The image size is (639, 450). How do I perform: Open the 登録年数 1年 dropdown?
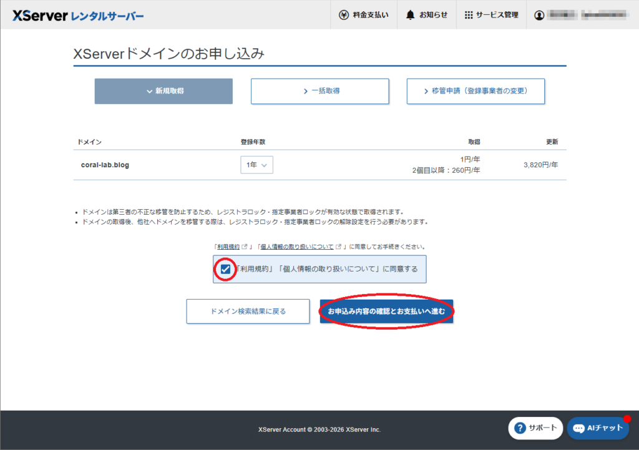(256, 164)
